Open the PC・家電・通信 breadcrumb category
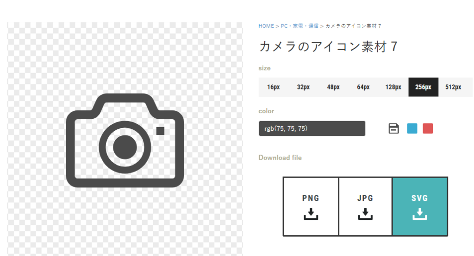Screen dimensions: 474x256 [x=299, y=26]
